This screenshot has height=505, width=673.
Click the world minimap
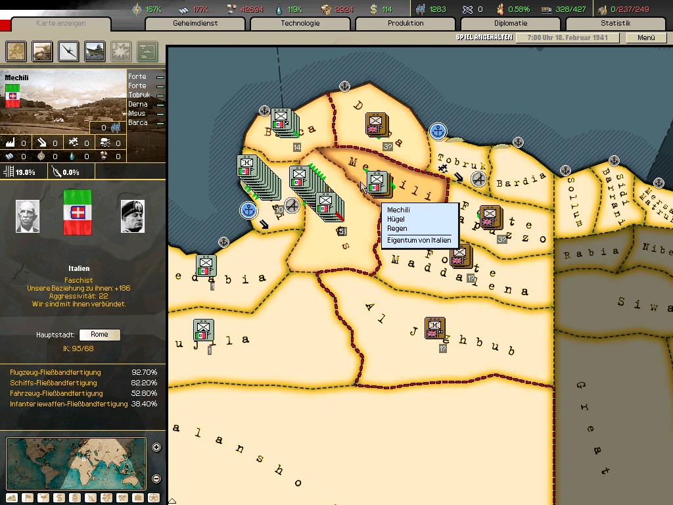point(76,463)
